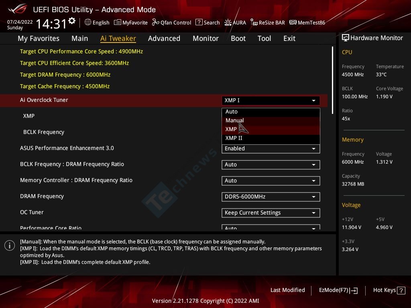Expand the DRAM Frequency dropdown
411x308 pixels.
click(271, 197)
